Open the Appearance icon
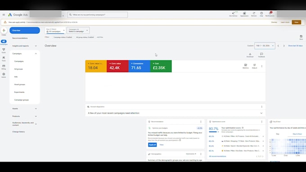This screenshot has width=306, height=172. coord(244,13)
